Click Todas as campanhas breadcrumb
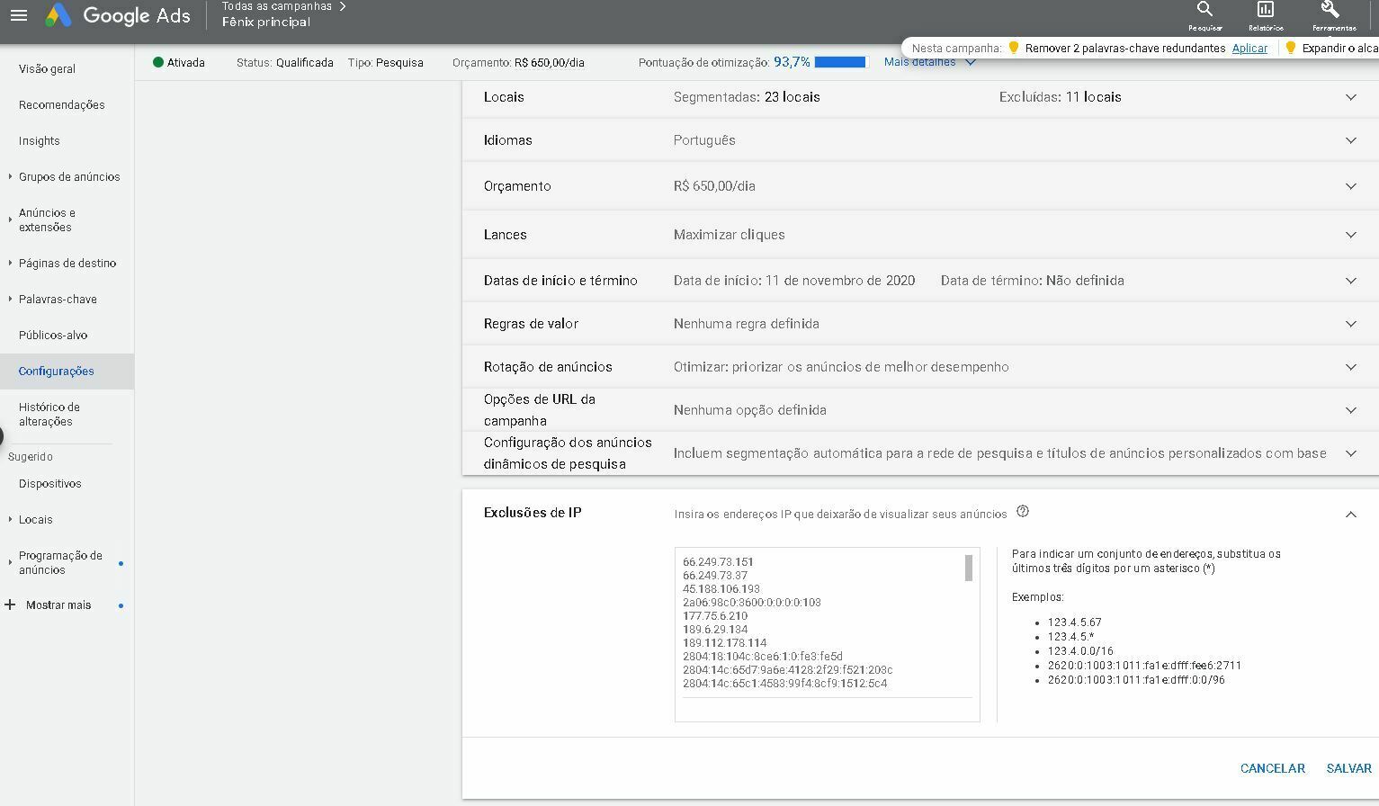This screenshot has width=1379, height=806. (277, 6)
